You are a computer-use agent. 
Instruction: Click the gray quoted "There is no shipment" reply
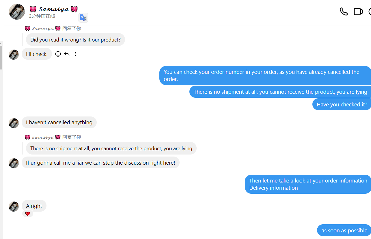tap(111, 148)
